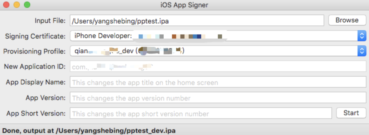The image size is (369, 135).
Task: Click the iOS App Signer title bar
Action: 184,5
